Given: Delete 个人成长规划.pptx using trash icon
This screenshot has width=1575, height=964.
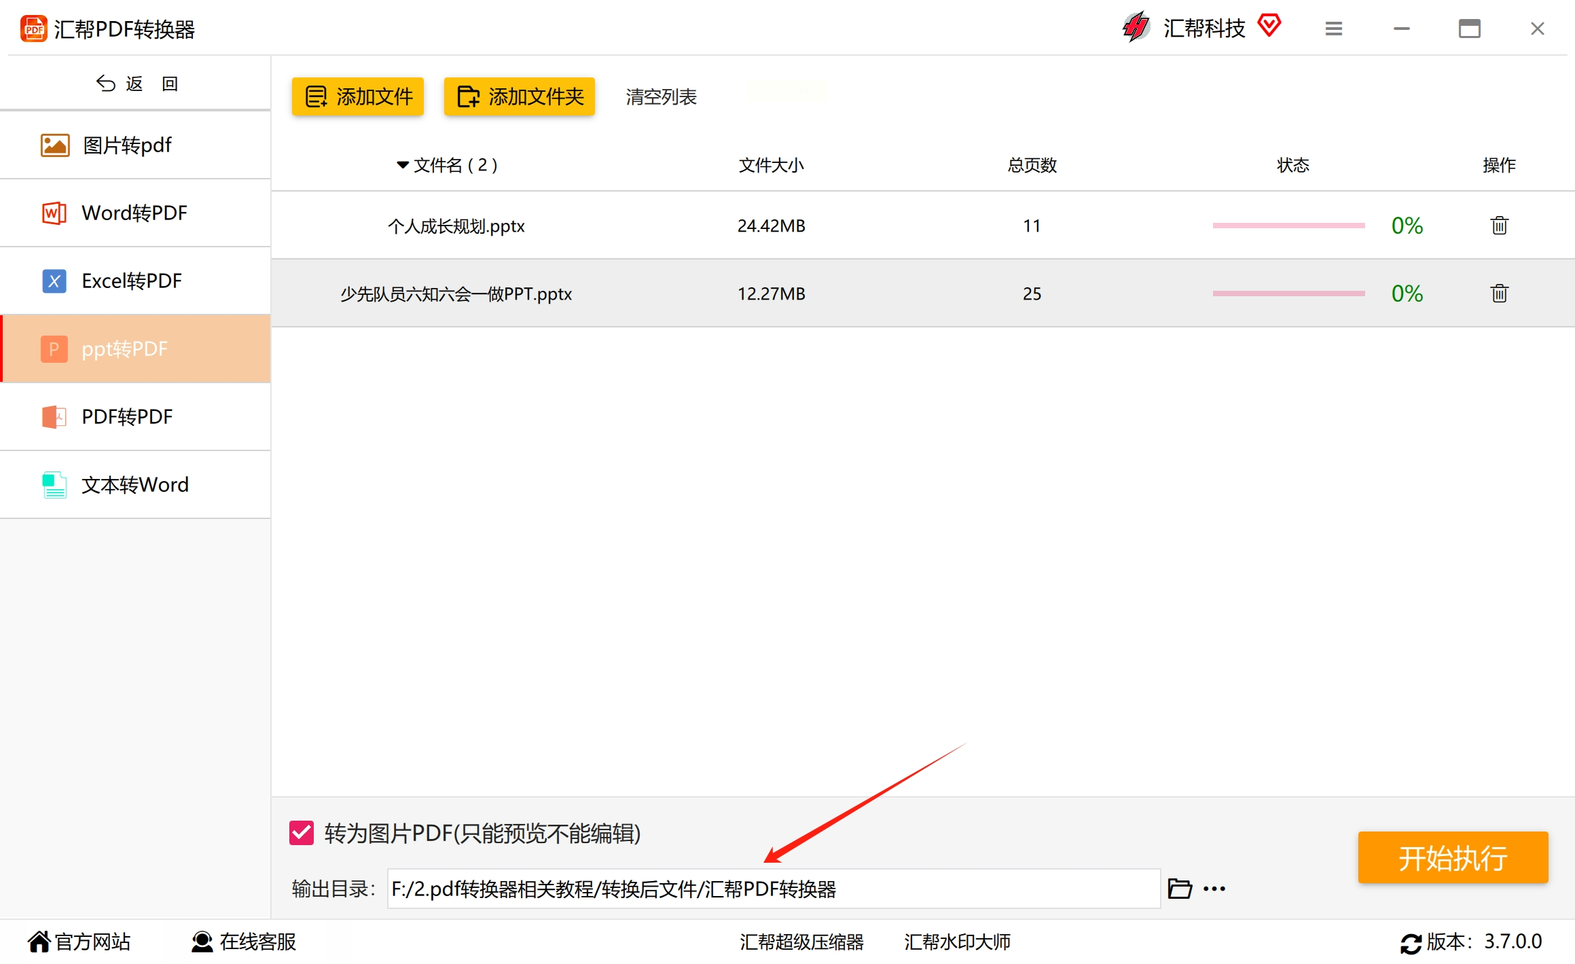Looking at the screenshot, I should click(x=1499, y=226).
